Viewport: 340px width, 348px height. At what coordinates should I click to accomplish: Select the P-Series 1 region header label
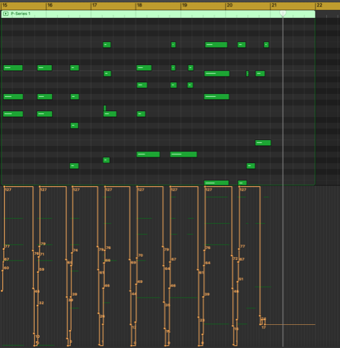click(x=20, y=14)
